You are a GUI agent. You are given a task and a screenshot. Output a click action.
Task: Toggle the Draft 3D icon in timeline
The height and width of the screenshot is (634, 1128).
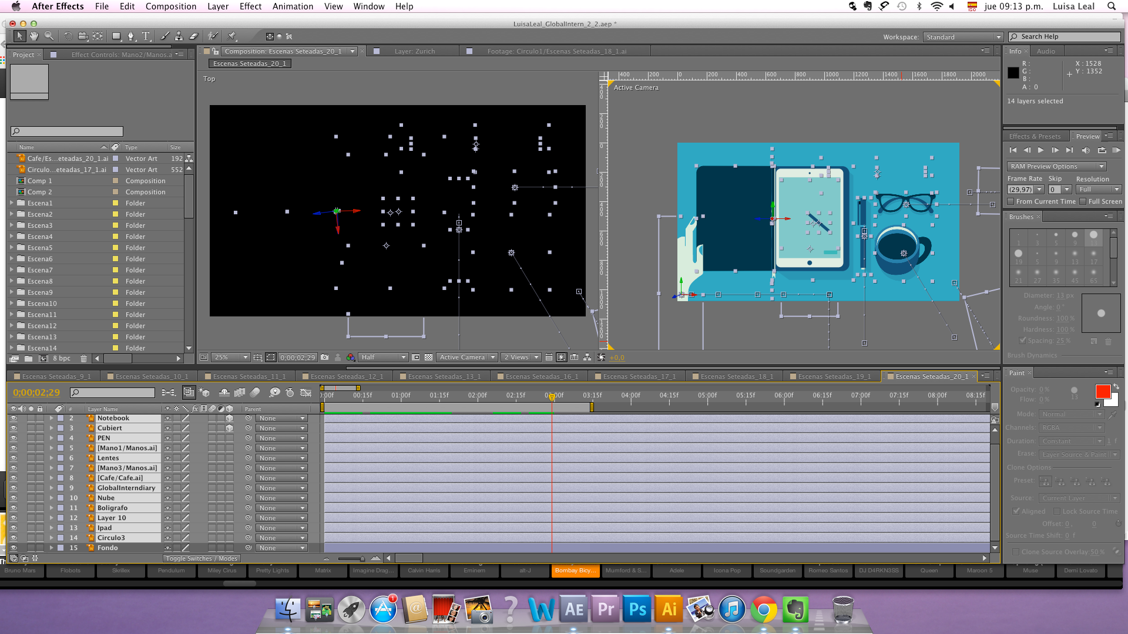click(x=204, y=392)
